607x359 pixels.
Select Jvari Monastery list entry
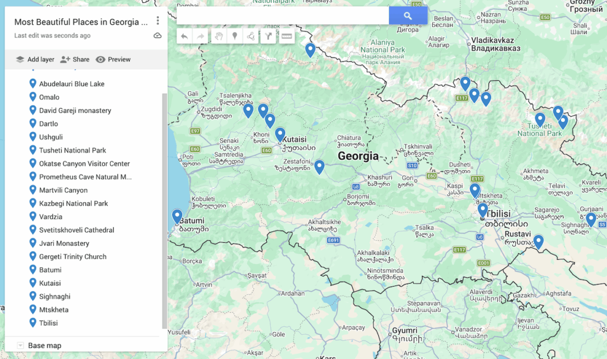(64, 243)
